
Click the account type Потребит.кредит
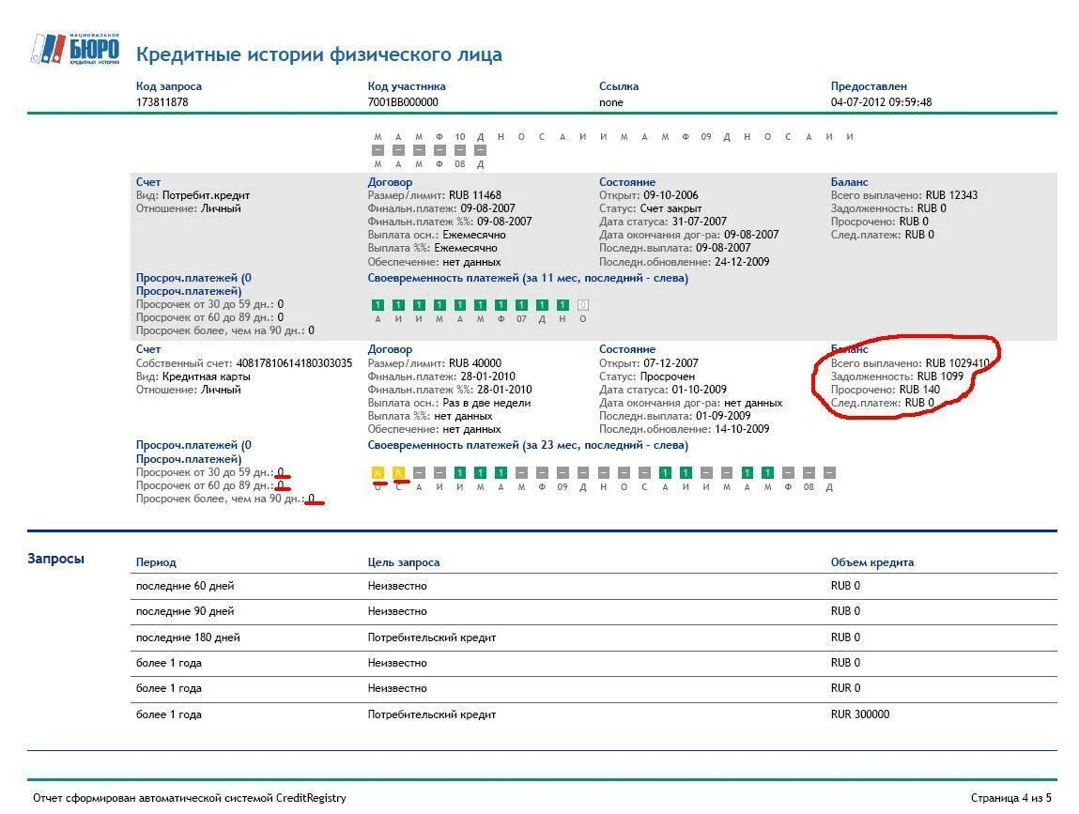click(x=206, y=195)
